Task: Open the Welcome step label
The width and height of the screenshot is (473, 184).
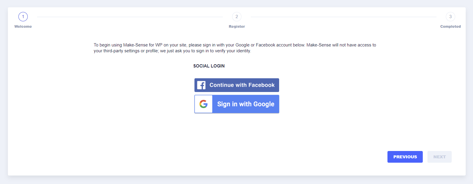Action: point(23,26)
